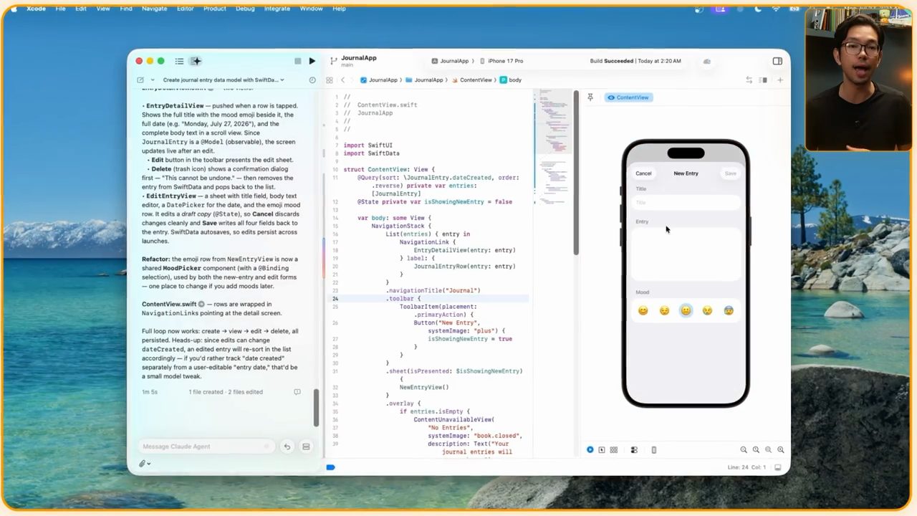Viewport: 917px width, 516px height.
Task: Open the Editor menu
Action: 185,9
